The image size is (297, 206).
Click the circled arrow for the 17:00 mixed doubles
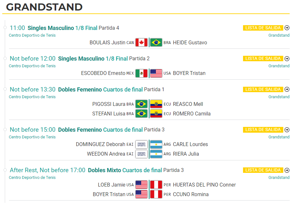(287, 170)
